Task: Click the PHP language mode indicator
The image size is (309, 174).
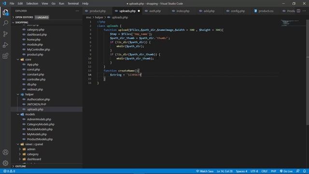Action: coord(273,171)
